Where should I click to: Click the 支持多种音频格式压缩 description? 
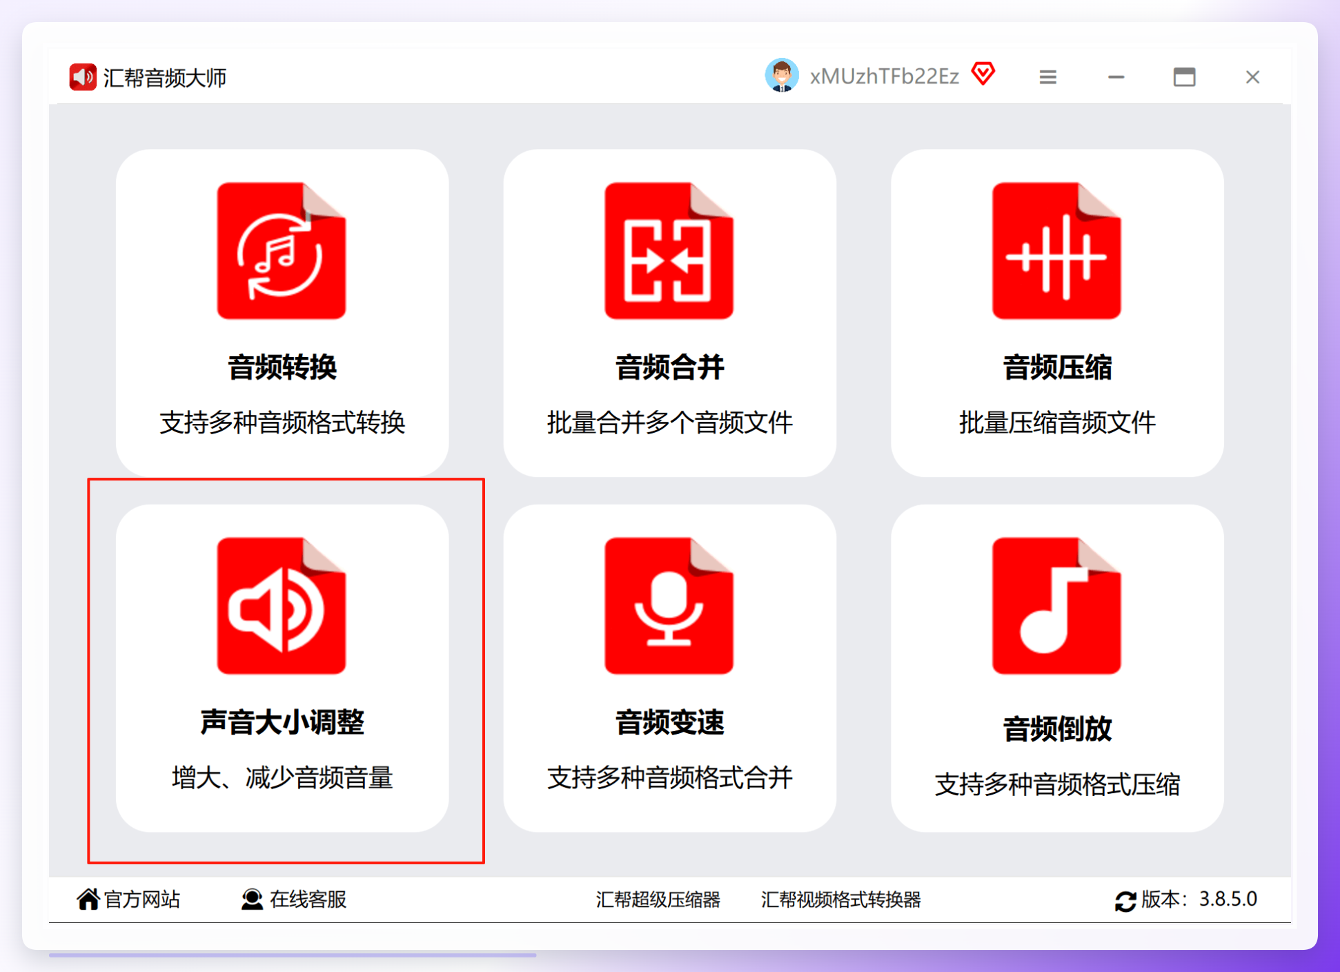pyautogui.click(x=1058, y=784)
